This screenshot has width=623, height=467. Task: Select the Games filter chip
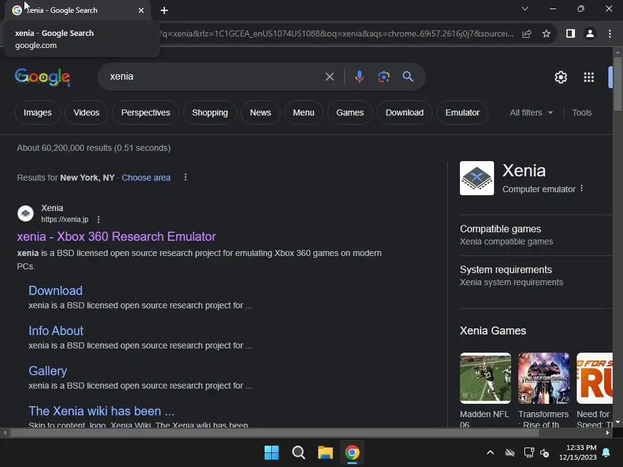tap(350, 112)
